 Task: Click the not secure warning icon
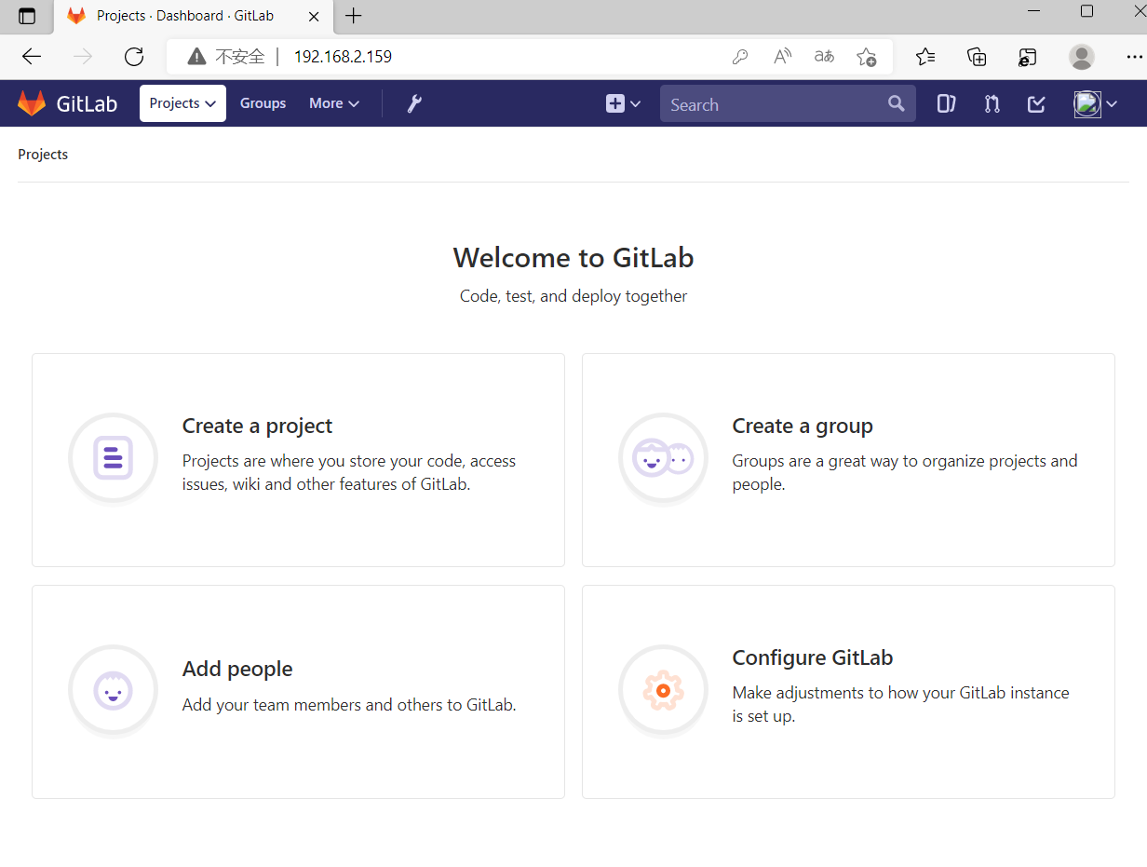coord(196,57)
